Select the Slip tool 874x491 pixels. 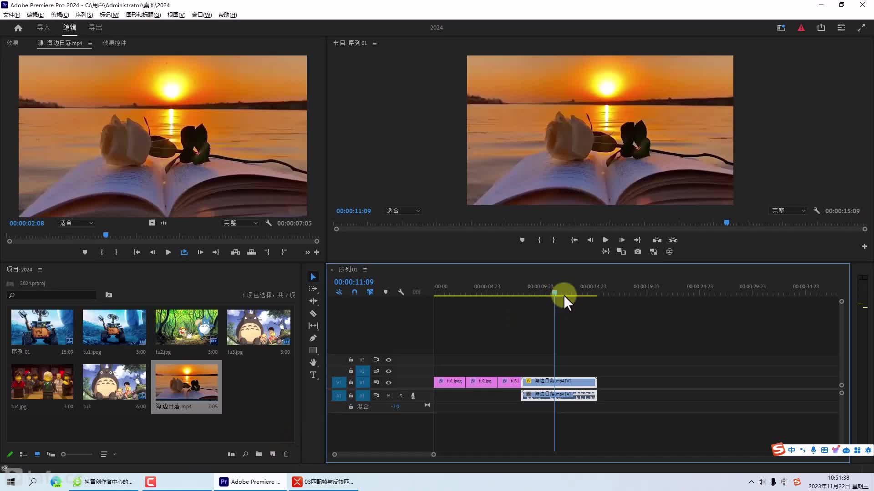(313, 326)
